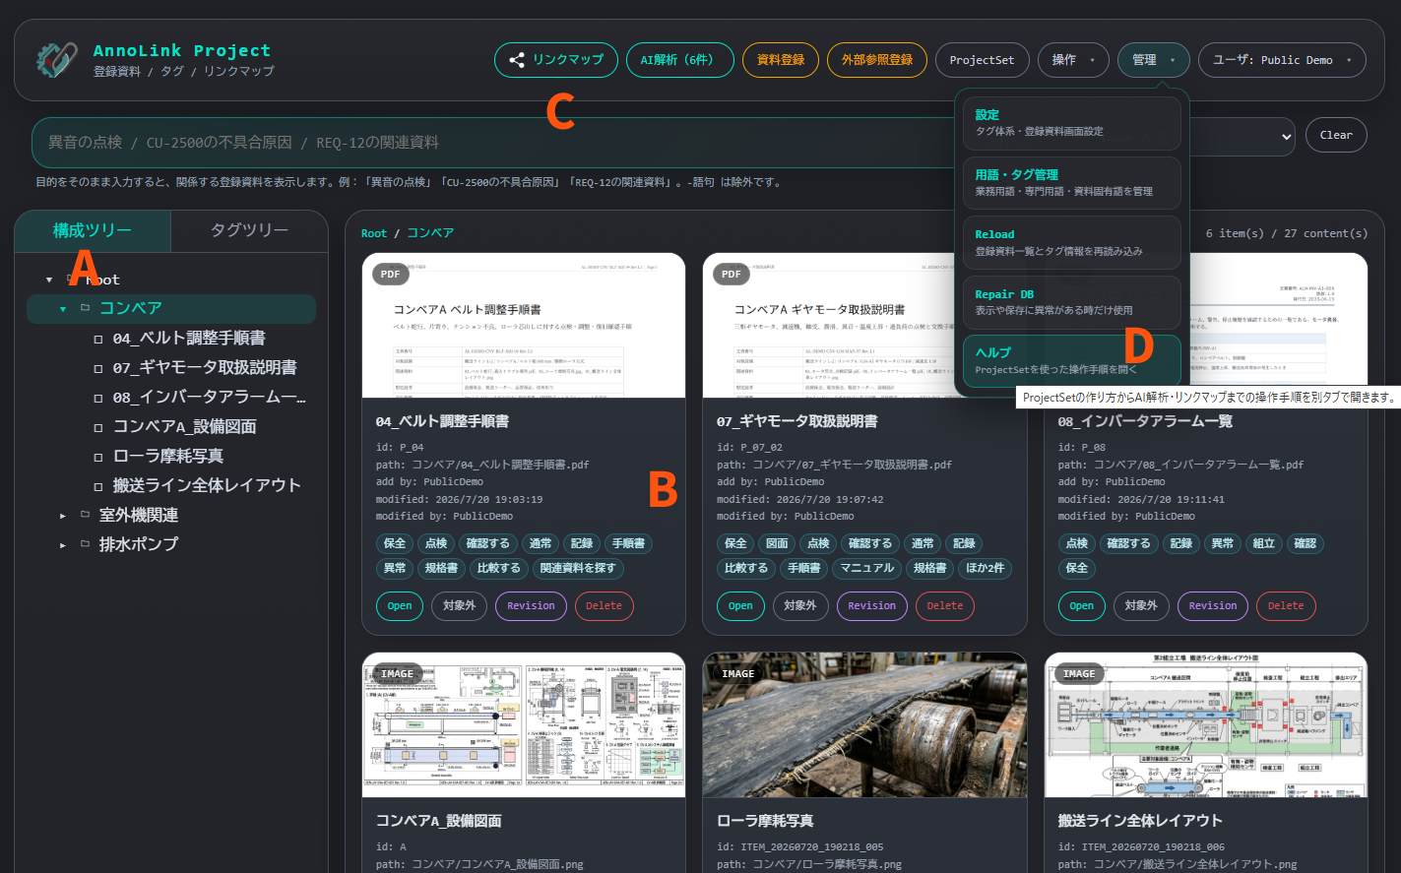Viewport: 1401px width, 873px height.
Task: Click 図面 tag on 07_ギヤモータ card
Action: (x=777, y=544)
